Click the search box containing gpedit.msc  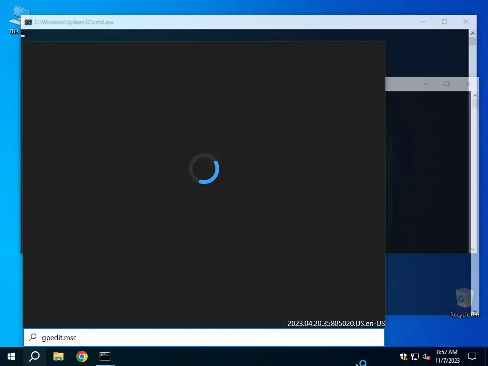(x=204, y=337)
